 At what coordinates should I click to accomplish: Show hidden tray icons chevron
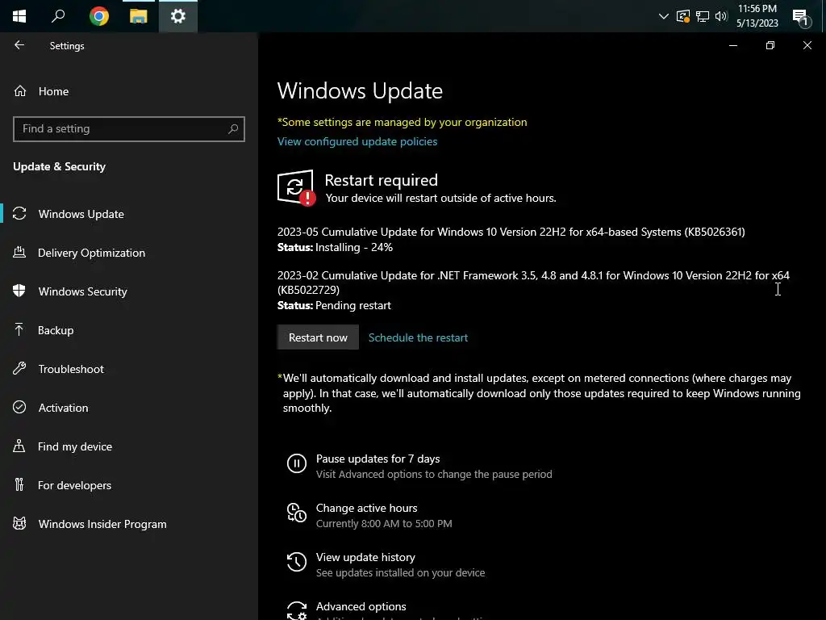(664, 16)
